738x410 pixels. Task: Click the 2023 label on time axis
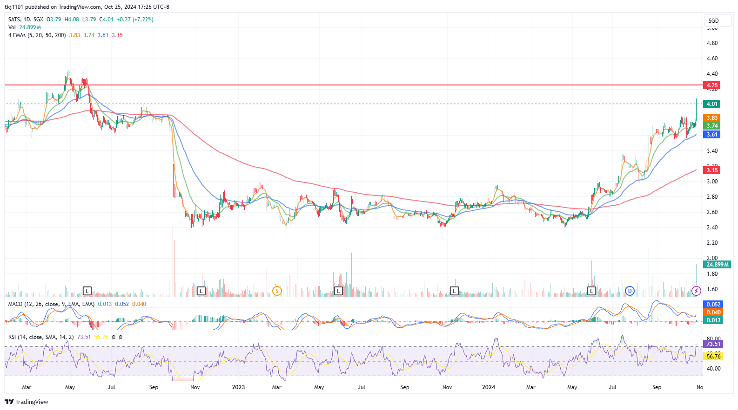[x=238, y=387]
